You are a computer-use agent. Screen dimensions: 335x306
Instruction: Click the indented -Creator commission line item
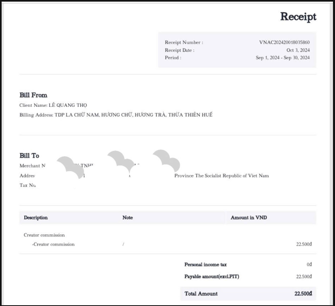pos(53,244)
